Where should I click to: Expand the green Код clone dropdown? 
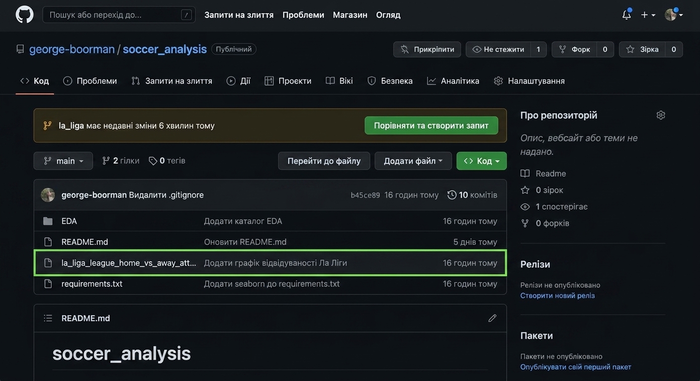click(x=482, y=161)
